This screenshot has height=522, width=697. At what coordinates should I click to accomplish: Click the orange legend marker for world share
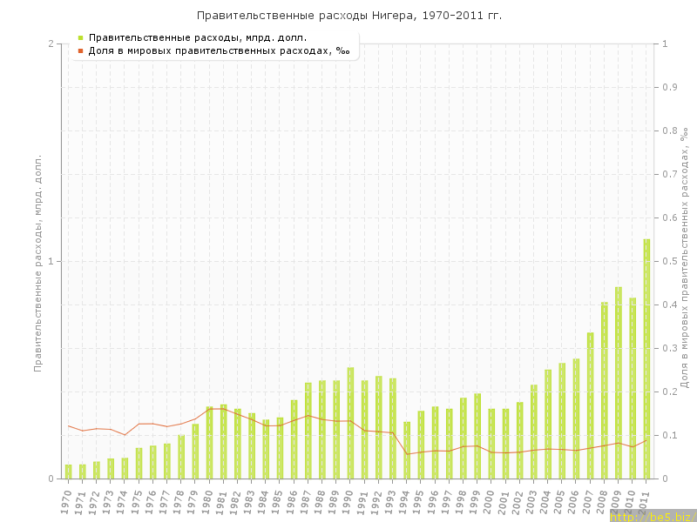(x=81, y=50)
